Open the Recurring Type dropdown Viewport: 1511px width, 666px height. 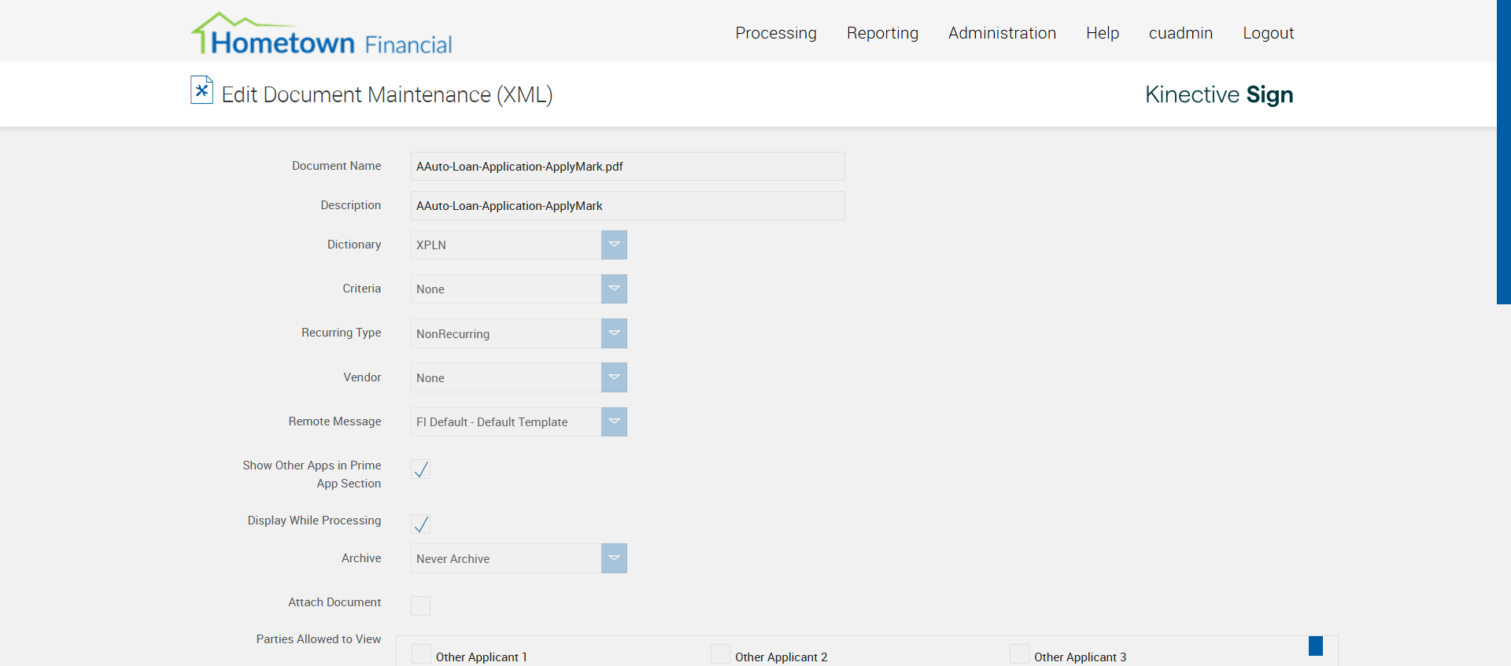pyautogui.click(x=614, y=333)
